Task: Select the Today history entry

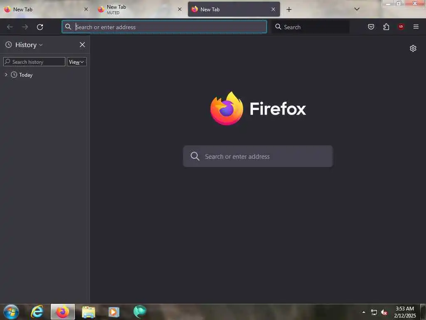Action: coord(25,75)
